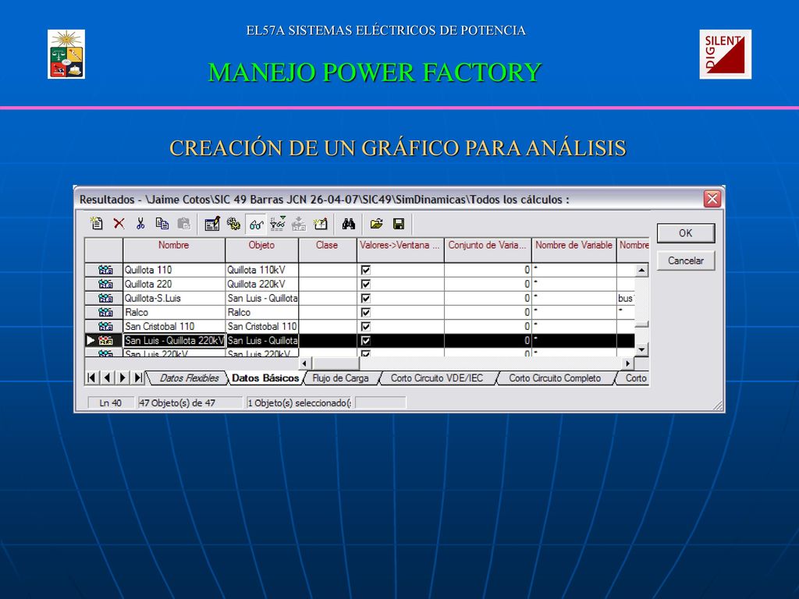The width and height of the screenshot is (799, 599).
Task: Click the row icon for Quillota 110
Action: [x=105, y=270]
